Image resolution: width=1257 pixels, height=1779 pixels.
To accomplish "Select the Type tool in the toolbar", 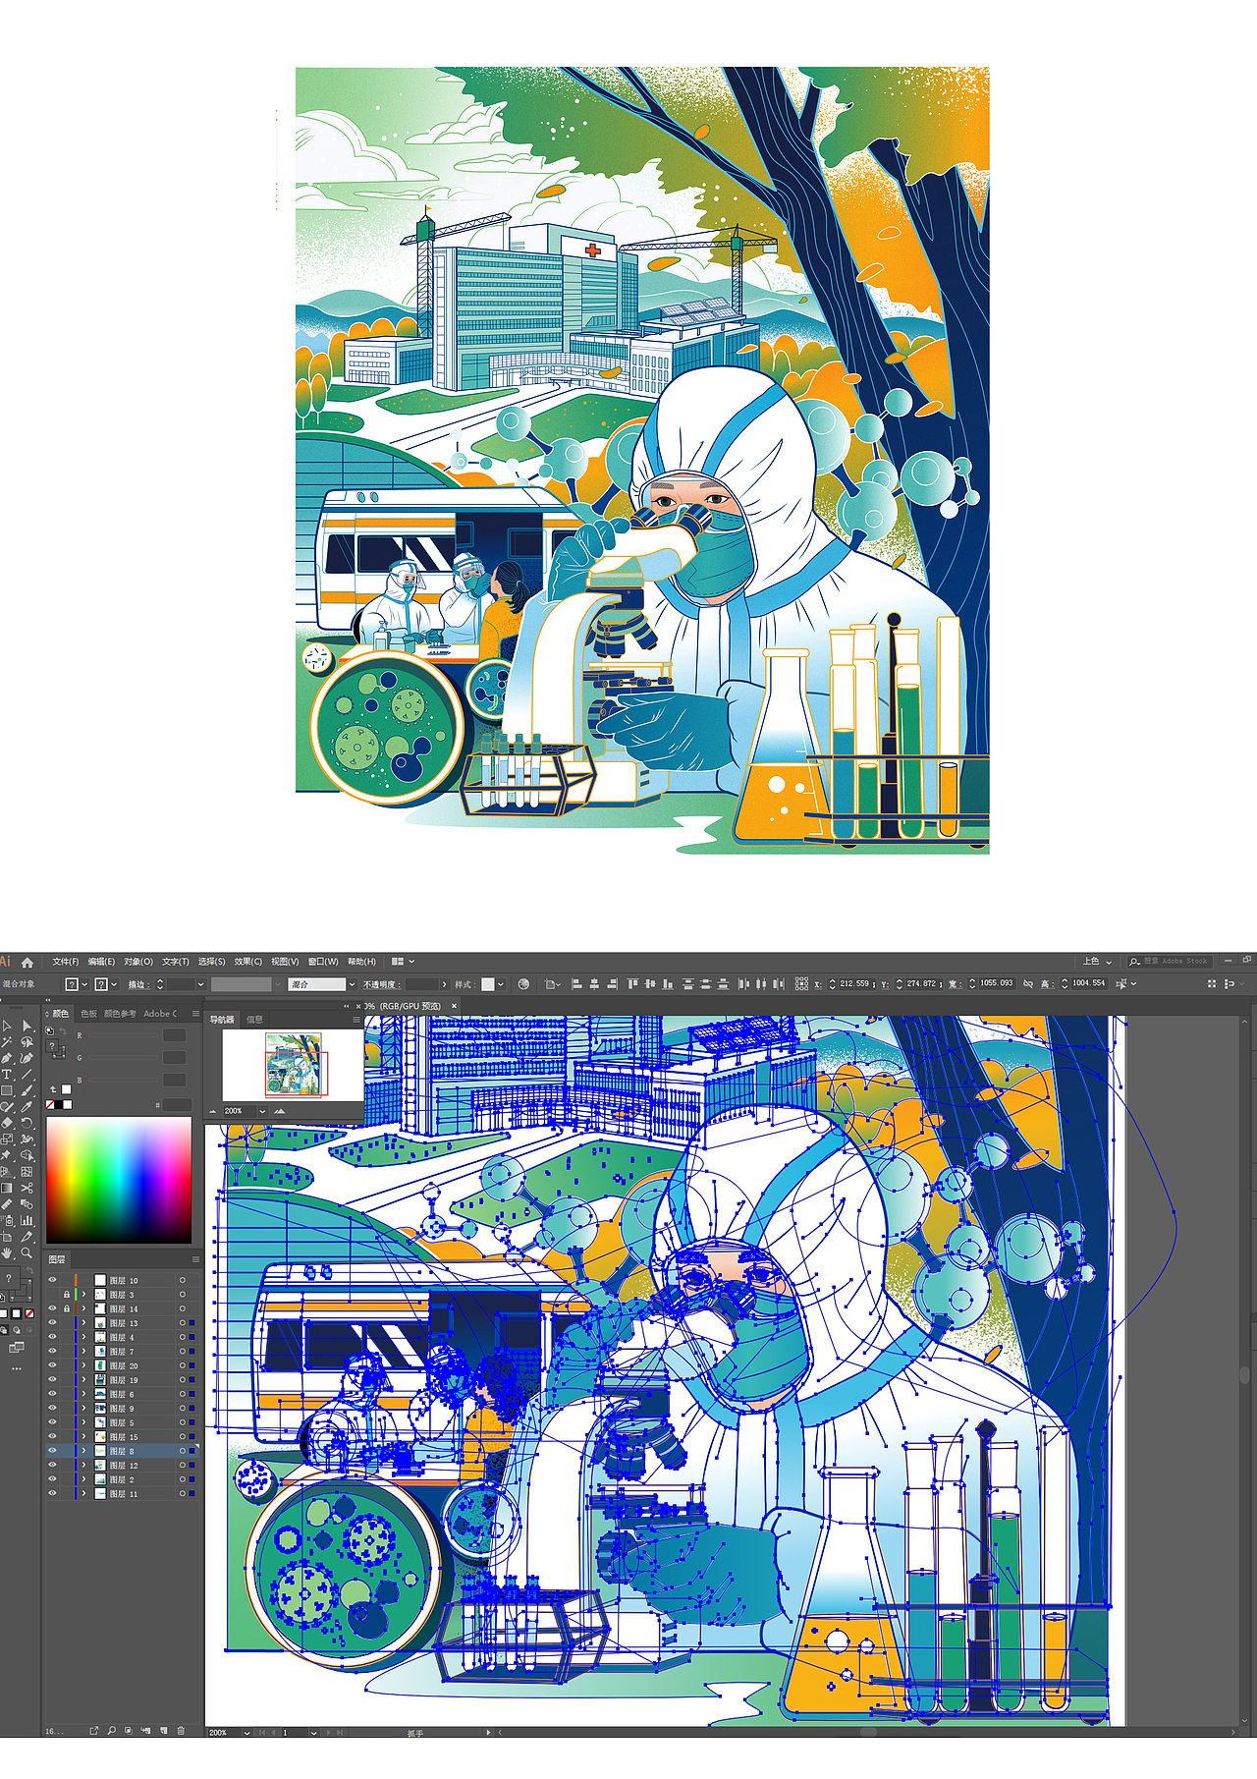I will 6,1074.
